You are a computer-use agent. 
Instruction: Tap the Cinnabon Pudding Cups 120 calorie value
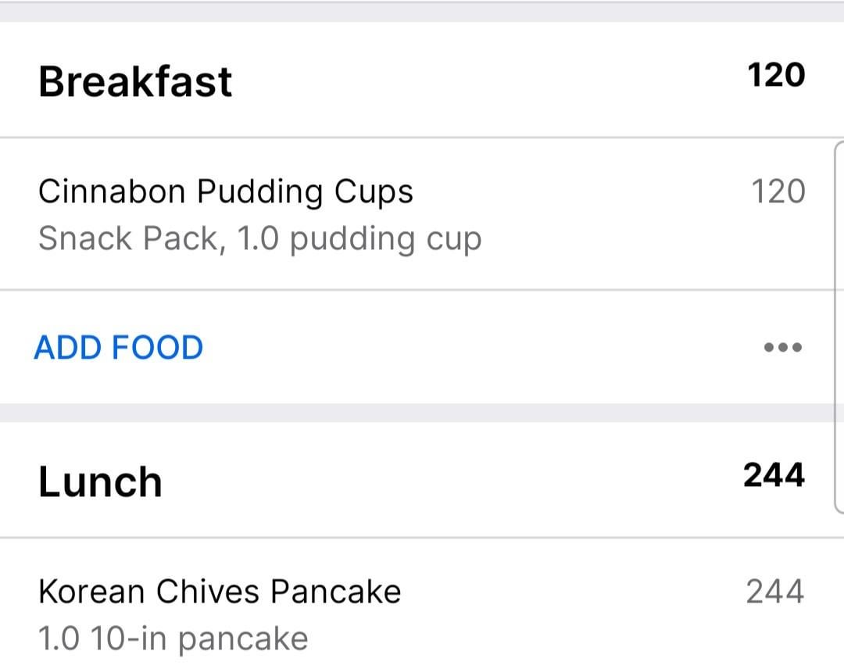point(778,191)
